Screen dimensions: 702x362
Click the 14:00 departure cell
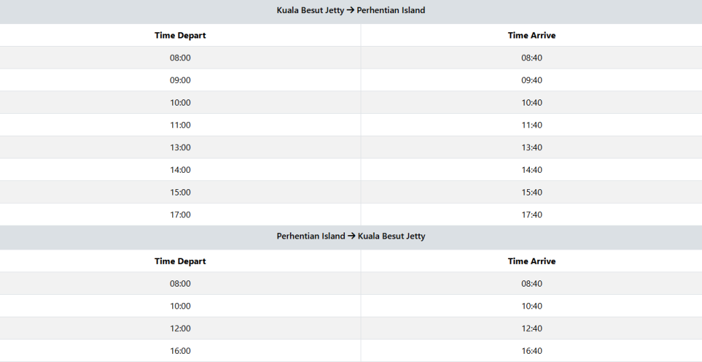(x=180, y=170)
